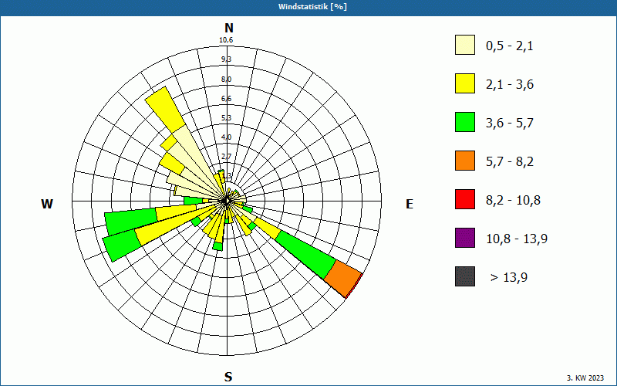Click the 10,8 - 13,9 legend text
The image size is (617, 386).
pos(517,239)
